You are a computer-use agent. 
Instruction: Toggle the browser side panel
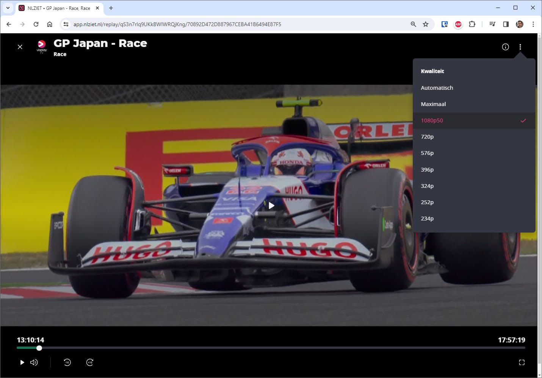coord(506,24)
